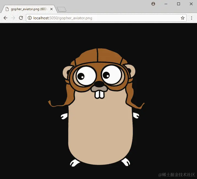The image size is (197, 179).
Task: Open a new tab button
Action: 62,9
